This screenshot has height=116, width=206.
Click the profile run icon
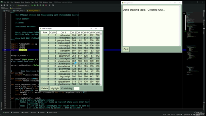point(40,5)
